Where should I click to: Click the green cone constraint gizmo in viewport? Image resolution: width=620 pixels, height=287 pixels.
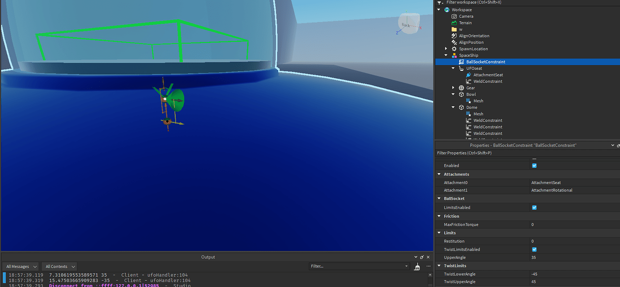point(177,100)
